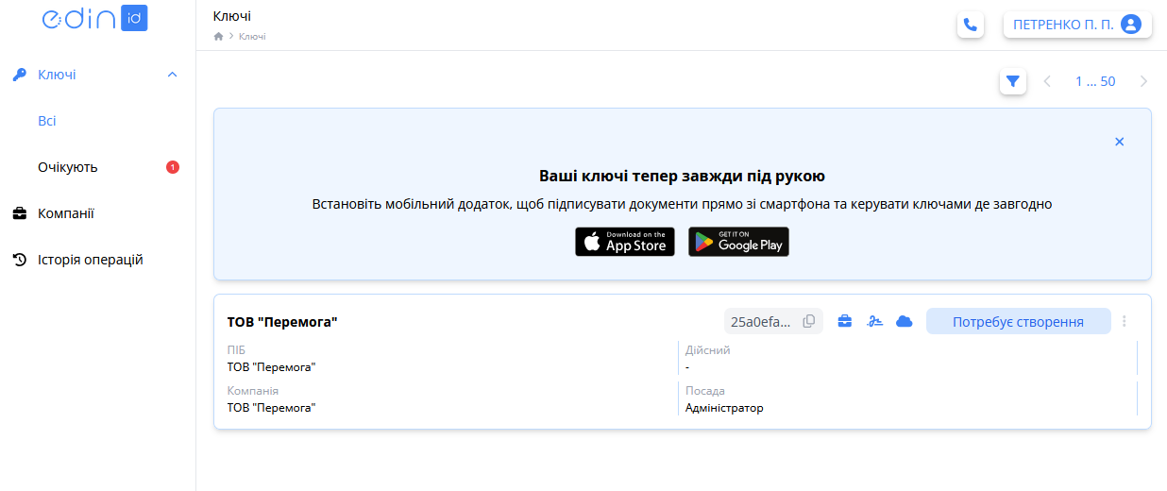This screenshot has height=491, width=1167.
Task: Click the key icon beside Ключі
Action: pos(20,75)
